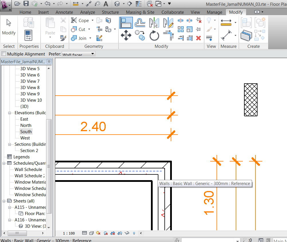Click the crosshatched rectangle in drawing
This screenshot has width=287, height=242.
coord(251,100)
